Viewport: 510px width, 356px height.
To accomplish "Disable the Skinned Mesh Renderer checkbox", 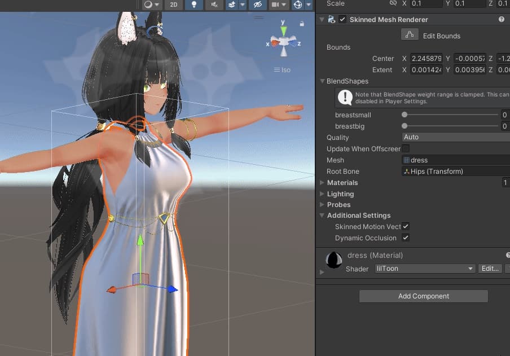I will click(x=342, y=20).
